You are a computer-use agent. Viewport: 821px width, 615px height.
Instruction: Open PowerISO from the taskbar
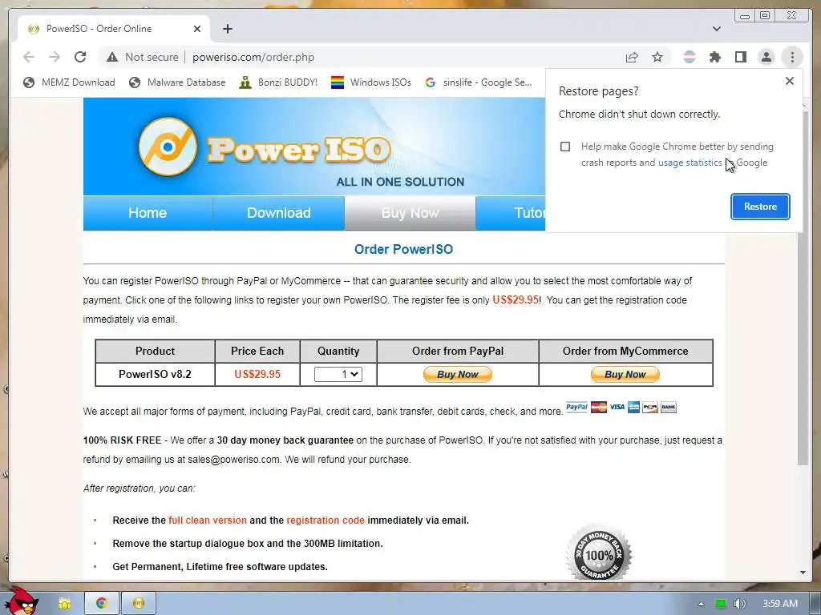coord(138,604)
